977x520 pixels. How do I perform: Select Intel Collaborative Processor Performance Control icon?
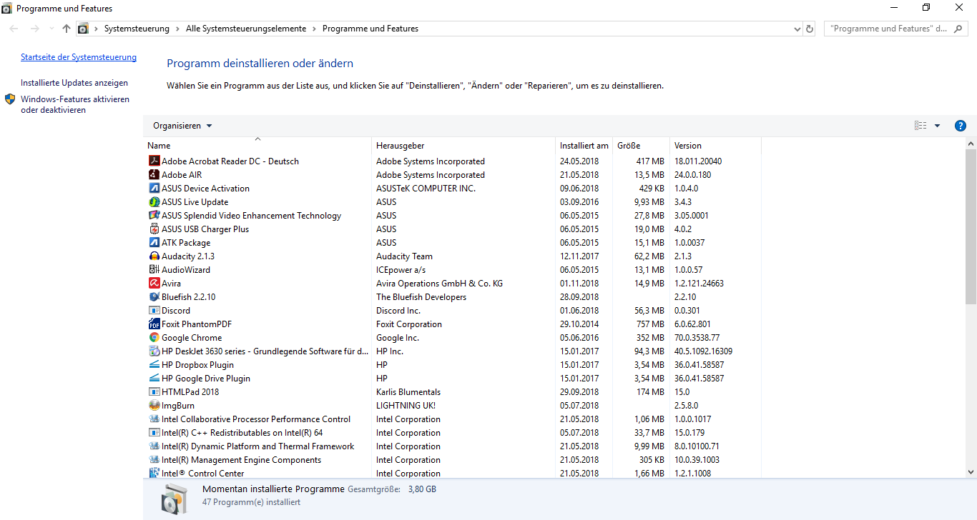click(154, 419)
